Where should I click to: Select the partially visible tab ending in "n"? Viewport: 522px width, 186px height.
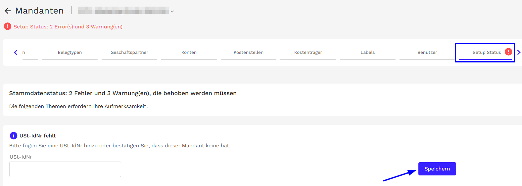(24, 53)
